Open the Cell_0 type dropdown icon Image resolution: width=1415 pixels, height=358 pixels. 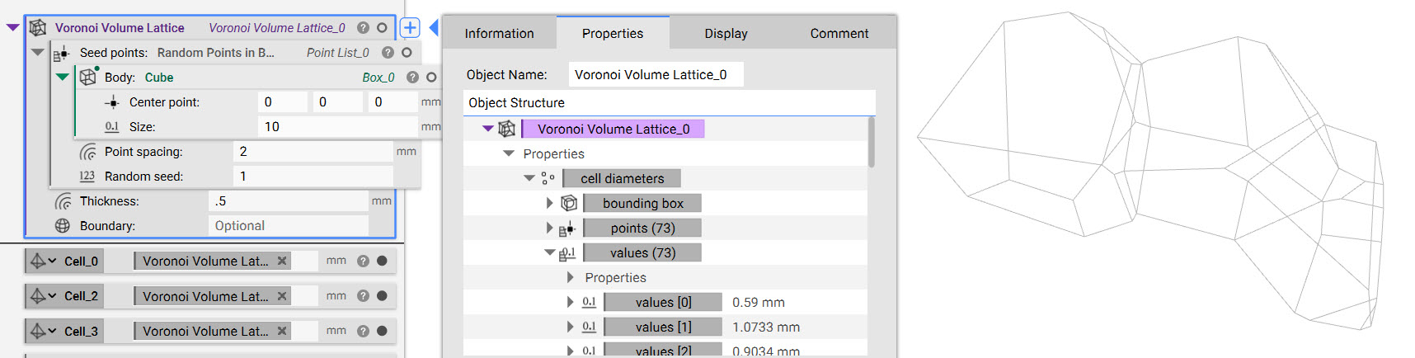pyautogui.click(x=43, y=261)
